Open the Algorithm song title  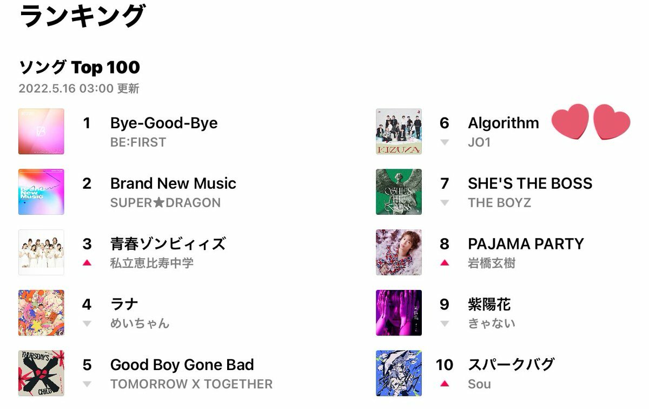click(x=504, y=123)
